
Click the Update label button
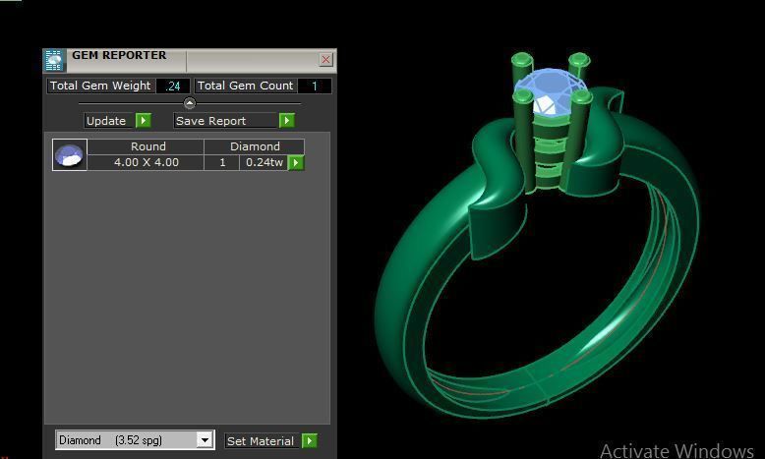click(106, 121)
